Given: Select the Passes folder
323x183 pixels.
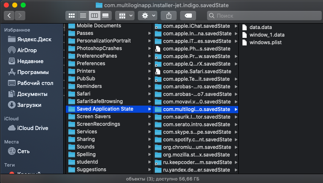Looking at the screenshot, I should tap(109, 33).
